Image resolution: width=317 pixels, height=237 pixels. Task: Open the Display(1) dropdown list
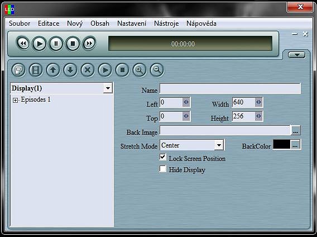tap(108, 88)
